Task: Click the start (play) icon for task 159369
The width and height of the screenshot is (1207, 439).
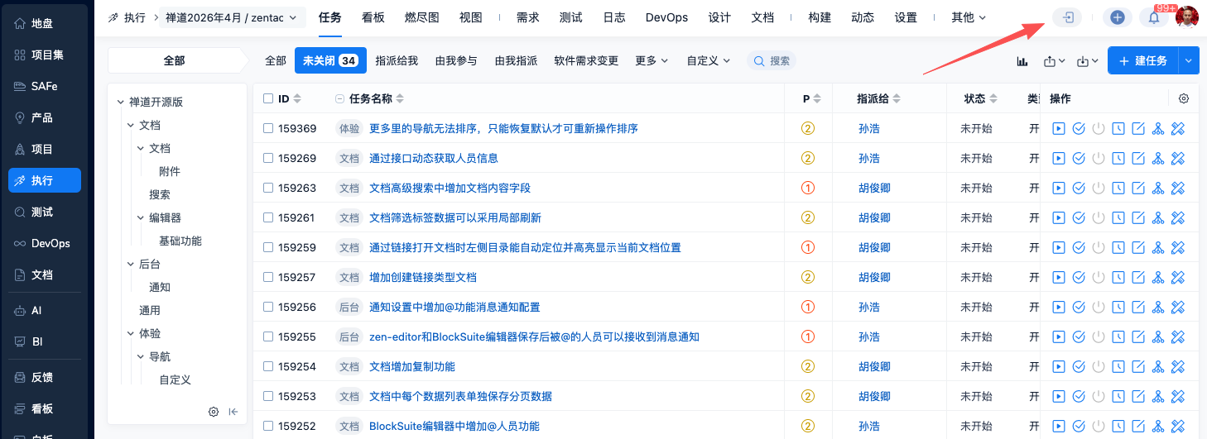Action: (1058, 128)
